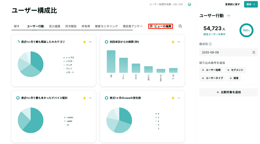The height and width of the screenshot is (144, 260).
Task: Switch to the 流入経路 tab
Action: (x=55, y=26)
